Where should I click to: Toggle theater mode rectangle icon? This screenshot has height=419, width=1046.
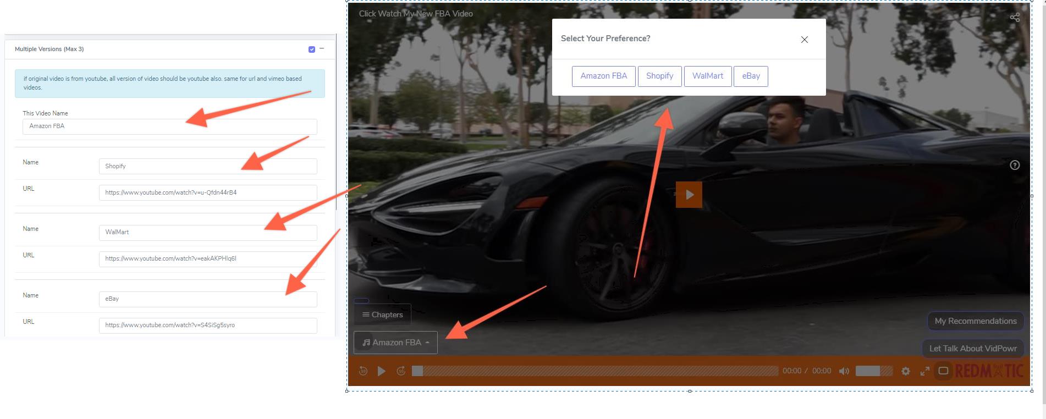click(943, 371)
